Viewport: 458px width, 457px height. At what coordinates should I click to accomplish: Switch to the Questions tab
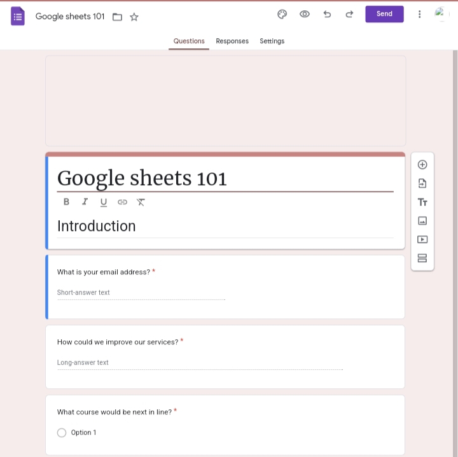[x=189, y=41]
